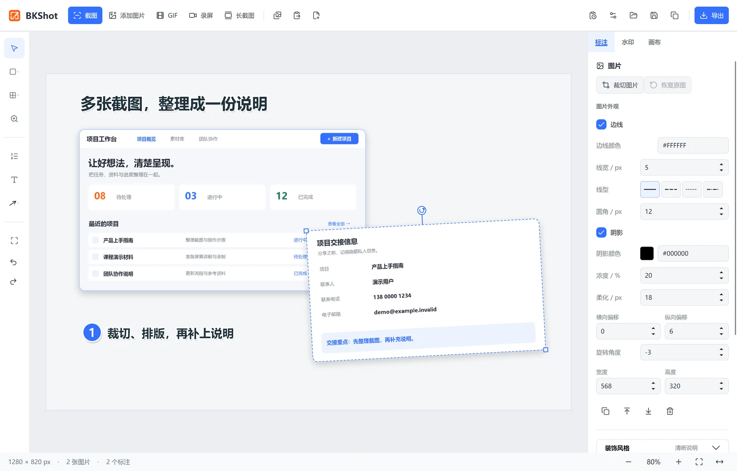This screenshot has height=471, width=737.
Task: Click the 80% zoom level
Action: click(x=654, y=462)
